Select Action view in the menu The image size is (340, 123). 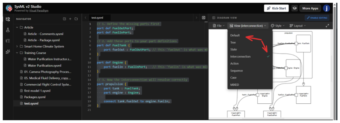(250, 63)
